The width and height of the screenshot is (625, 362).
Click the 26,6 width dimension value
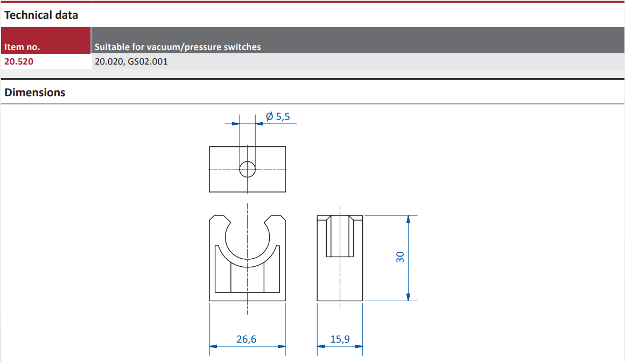pyautogui.click(x=247, y=339)
